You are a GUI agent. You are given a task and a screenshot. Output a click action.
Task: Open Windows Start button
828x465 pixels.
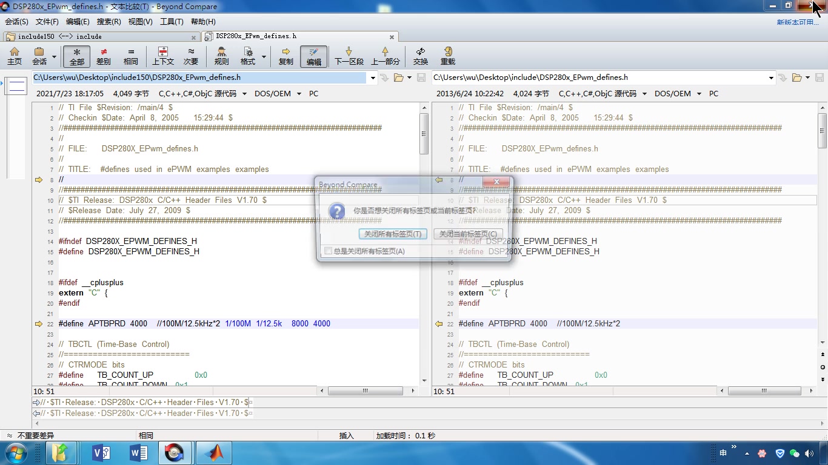[15, 453]
